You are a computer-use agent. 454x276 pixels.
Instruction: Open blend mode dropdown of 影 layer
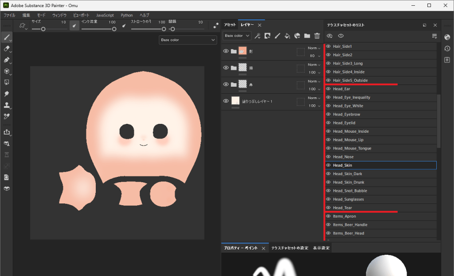(314, 48)
